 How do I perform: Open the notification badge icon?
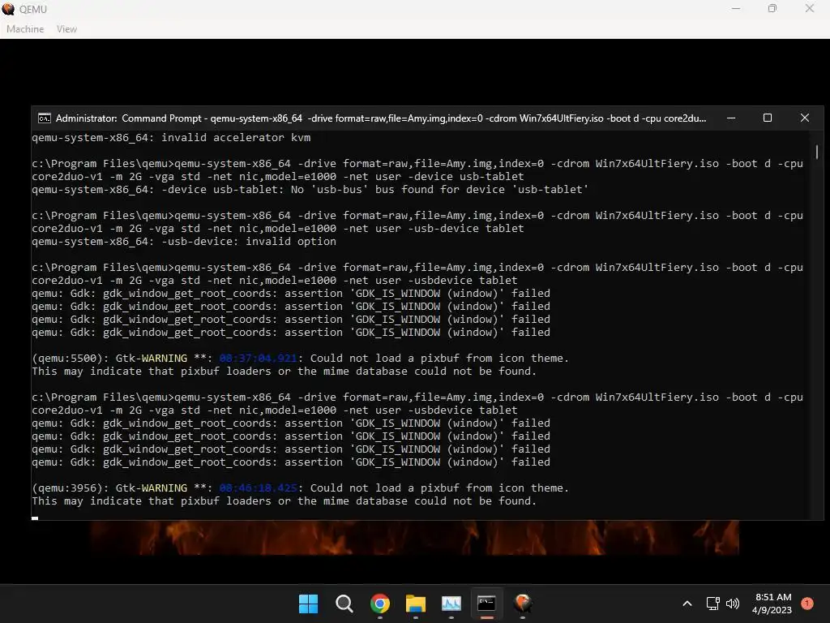806,604
